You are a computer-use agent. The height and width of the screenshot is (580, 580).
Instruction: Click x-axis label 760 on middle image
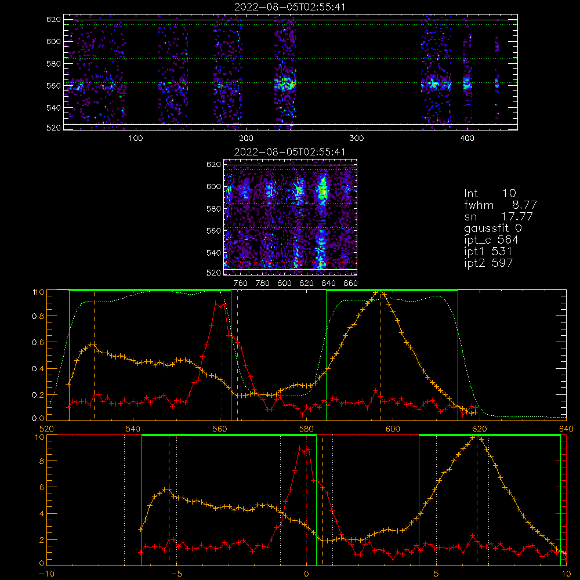pos(241,284)
